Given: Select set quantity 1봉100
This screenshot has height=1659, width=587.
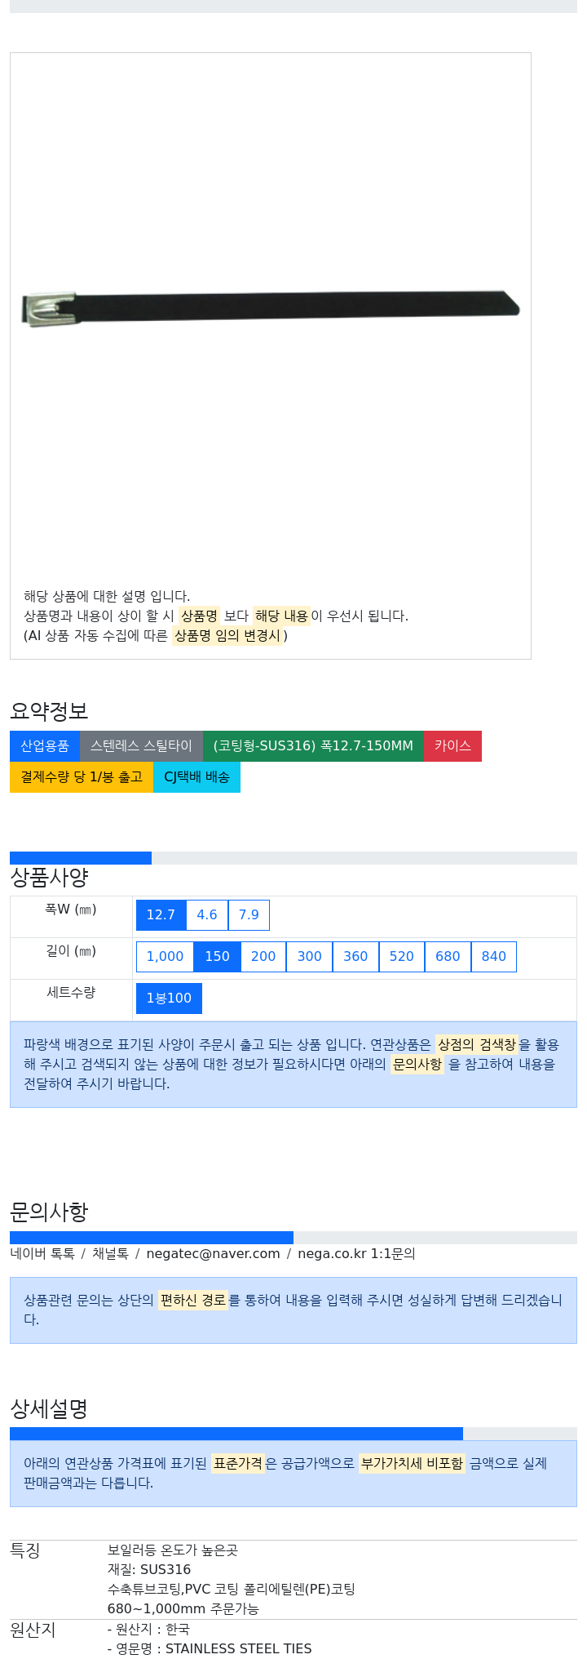Looking at the screenshot, I should pos(169,999).
